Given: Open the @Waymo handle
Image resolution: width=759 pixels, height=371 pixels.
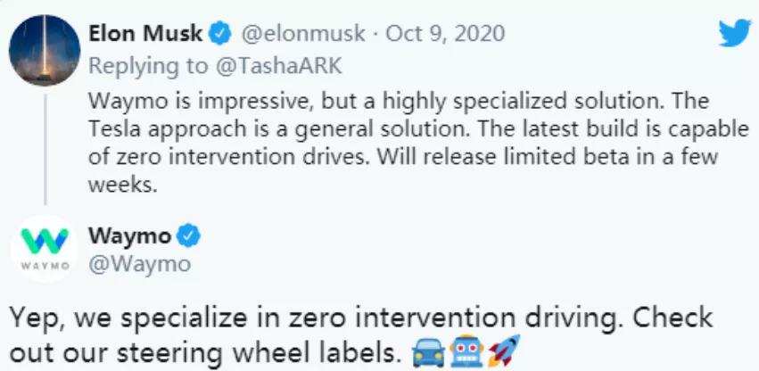Looking at the screenshot, I should [x=140, y=262].
